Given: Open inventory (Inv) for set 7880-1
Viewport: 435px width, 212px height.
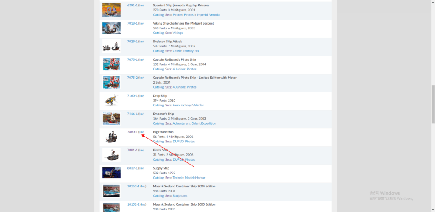Looking at the screenshot, I should 141,132.
